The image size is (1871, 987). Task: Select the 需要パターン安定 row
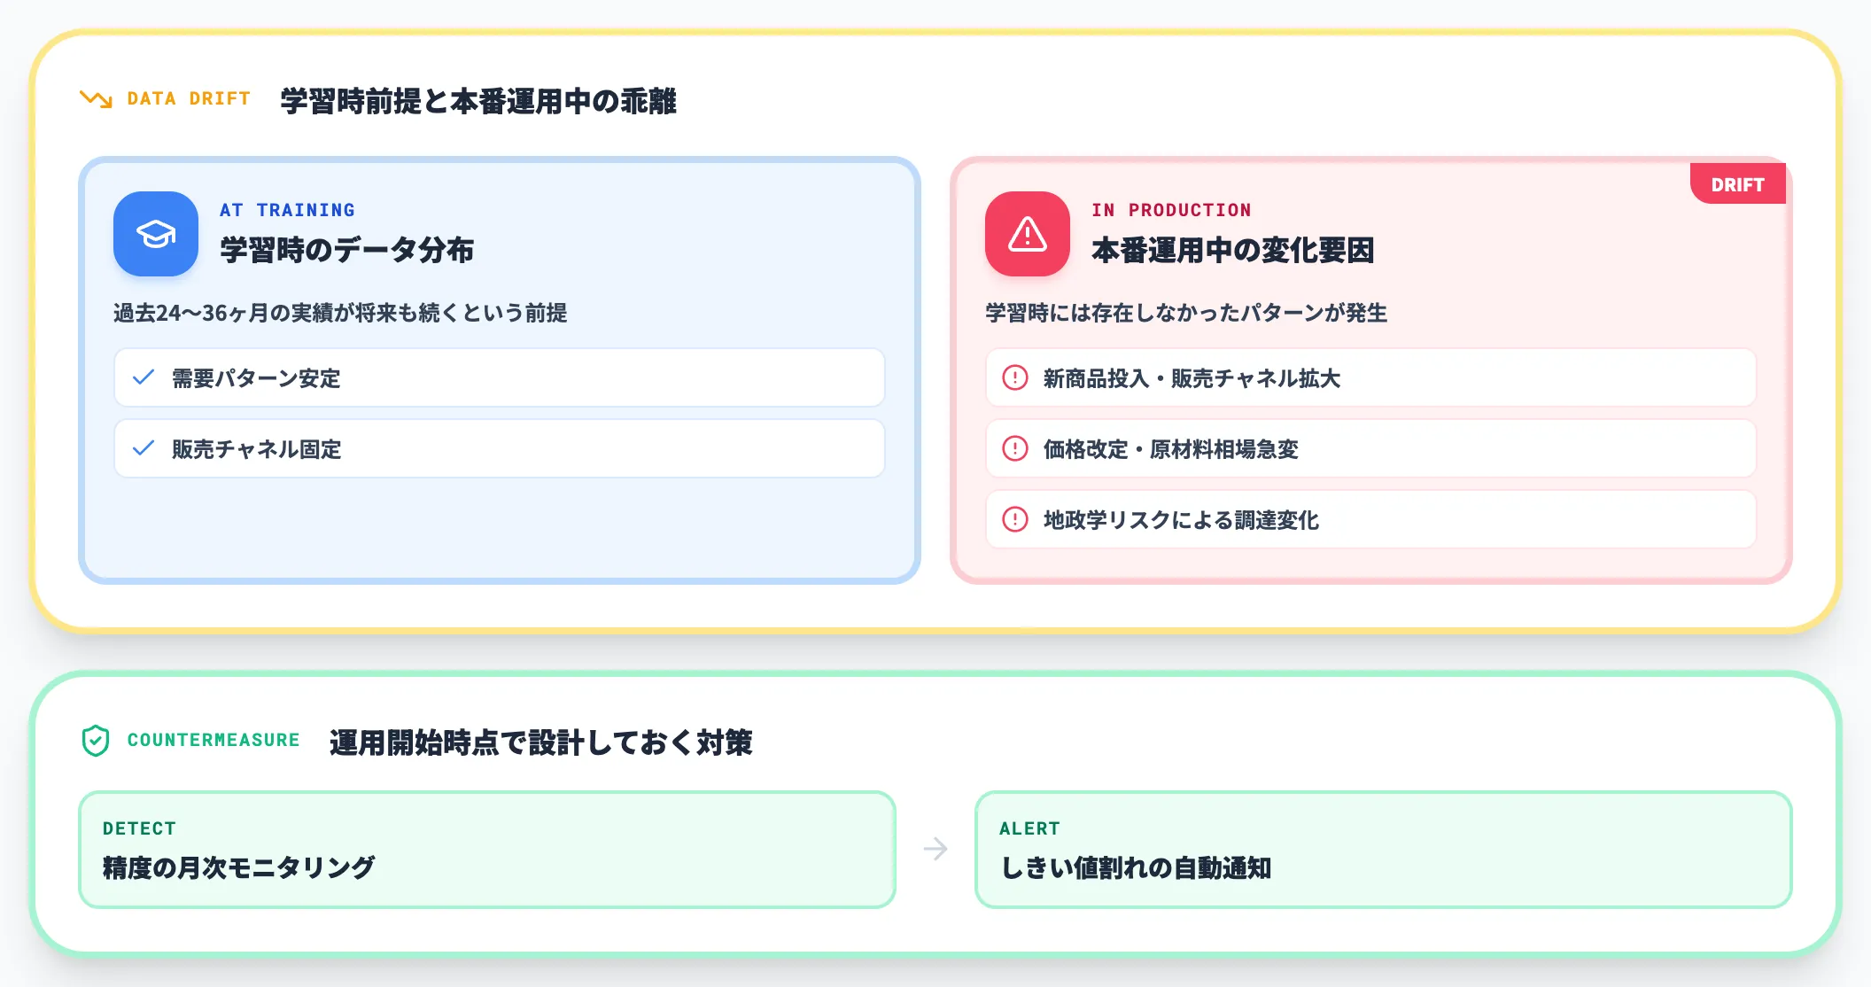(500, 377)
